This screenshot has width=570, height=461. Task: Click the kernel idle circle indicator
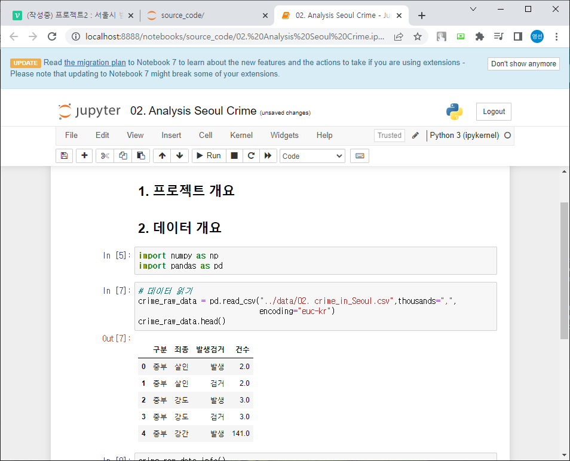[507, 136]
